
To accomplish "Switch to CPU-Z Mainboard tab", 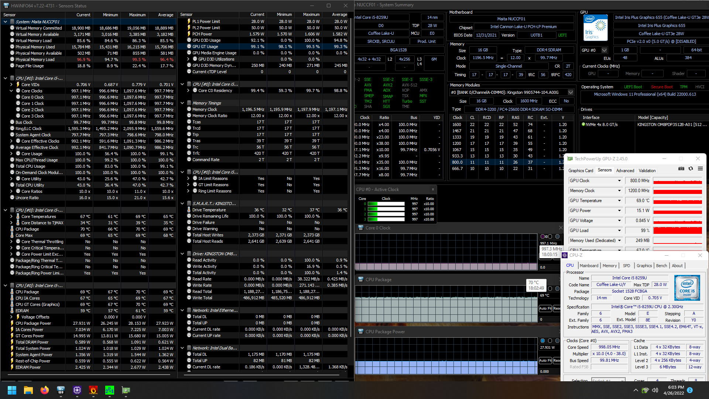I will point(589,266).
